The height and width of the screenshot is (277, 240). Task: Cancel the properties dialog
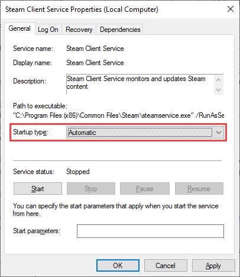tap(166, 266)
